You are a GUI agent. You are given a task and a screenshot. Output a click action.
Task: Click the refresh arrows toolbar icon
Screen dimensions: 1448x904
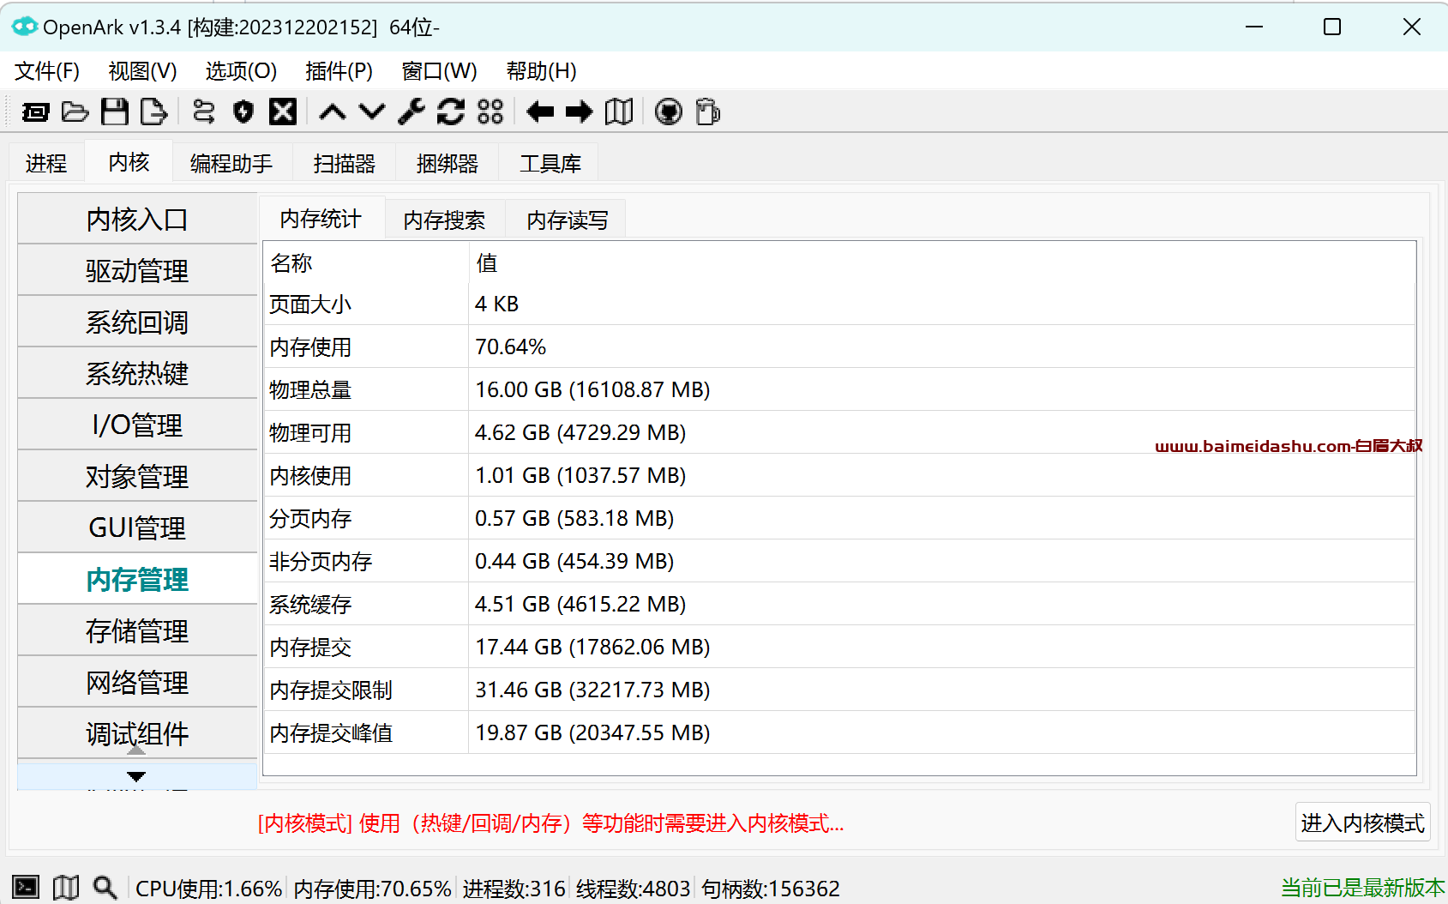[x=451, y=111]
